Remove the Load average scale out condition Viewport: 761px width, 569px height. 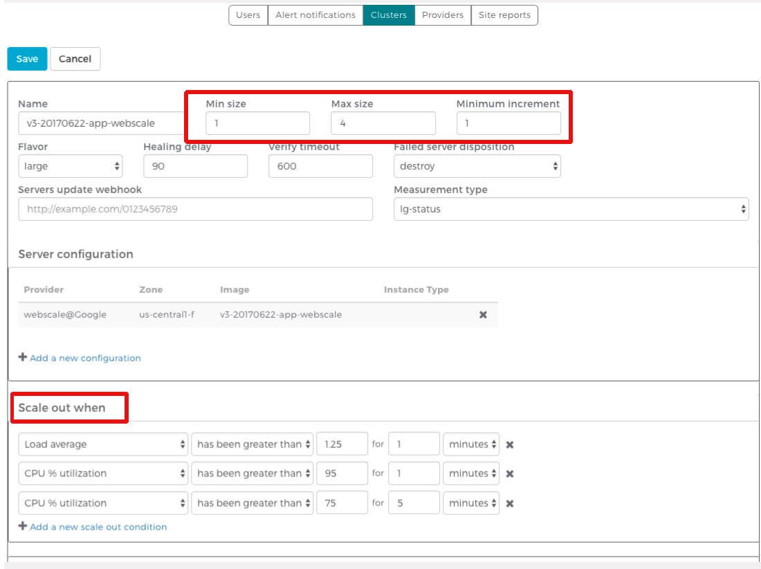[x=510, y=444]
